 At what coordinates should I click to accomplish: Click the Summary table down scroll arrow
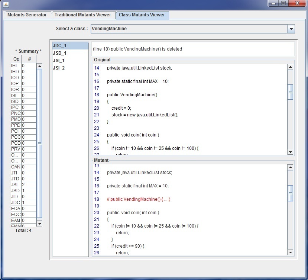tap(39, 223)
